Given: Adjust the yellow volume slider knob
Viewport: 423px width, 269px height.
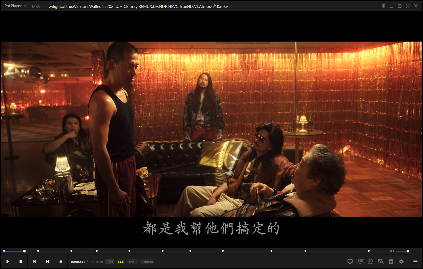Looking at the screenshot, I should [x=408, y=251].
